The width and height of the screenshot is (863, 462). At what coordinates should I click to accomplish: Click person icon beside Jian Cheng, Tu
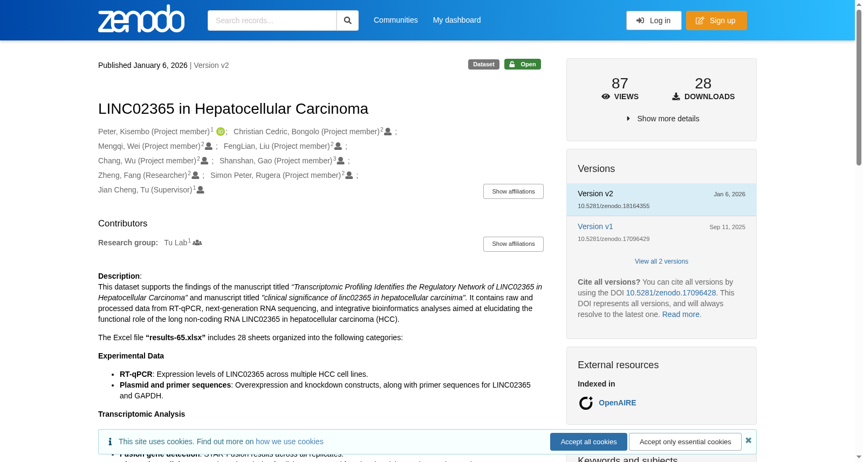[x=200, y=190]
